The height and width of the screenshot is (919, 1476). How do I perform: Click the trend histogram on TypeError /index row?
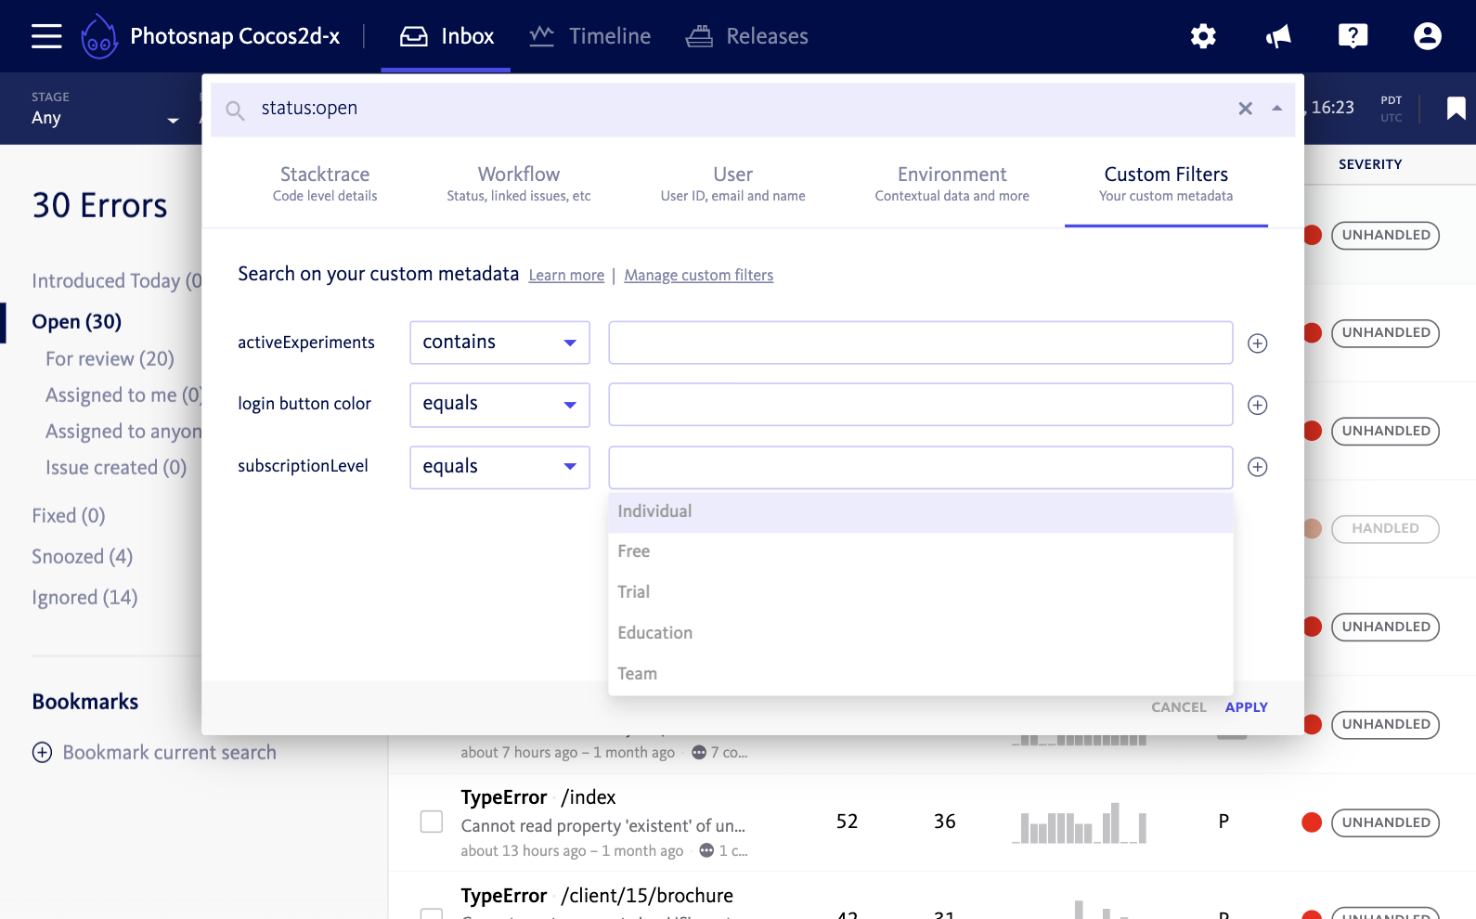1079,822
